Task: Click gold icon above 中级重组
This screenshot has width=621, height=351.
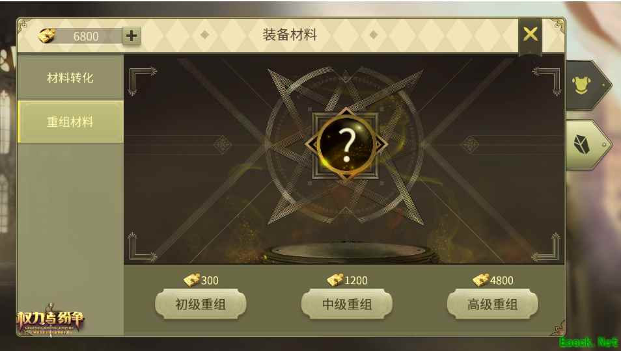Action: click(x=335, y=280)
